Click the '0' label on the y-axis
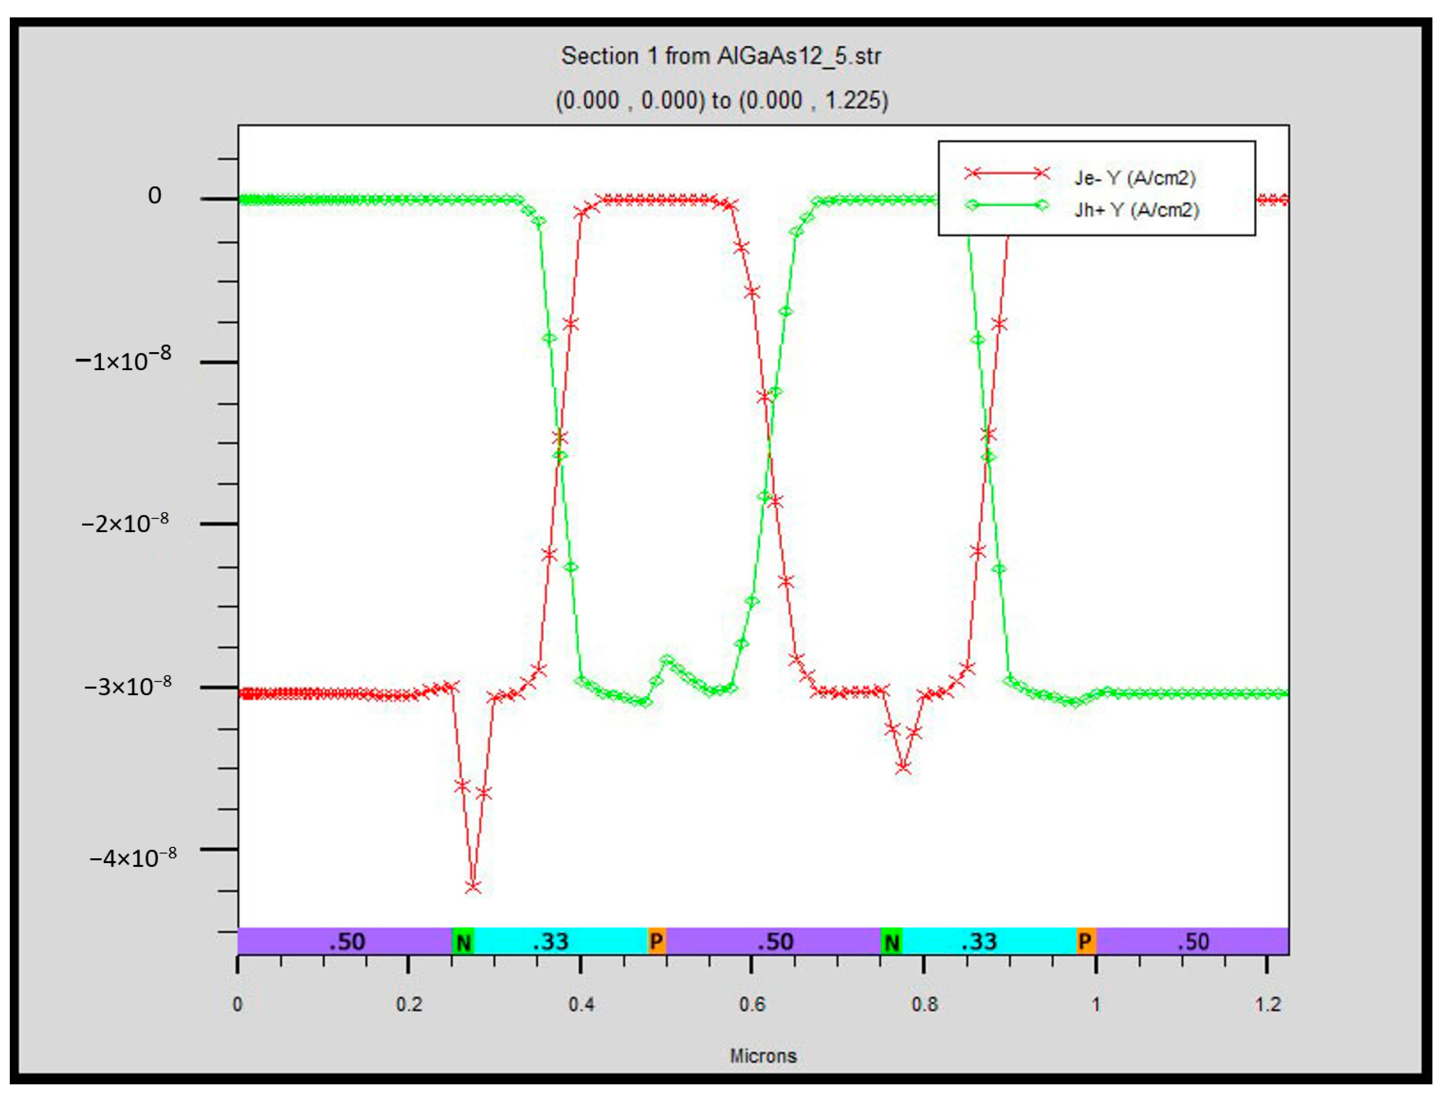The image size is (1446, 1099). [x=154, y=195]
